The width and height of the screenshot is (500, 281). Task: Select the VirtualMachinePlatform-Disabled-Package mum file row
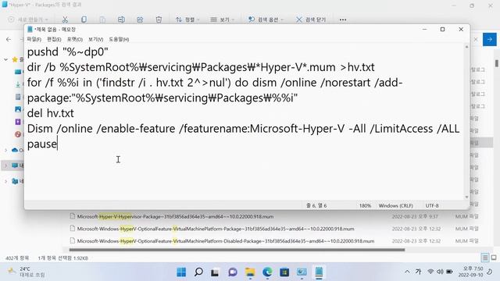(226, 241)
